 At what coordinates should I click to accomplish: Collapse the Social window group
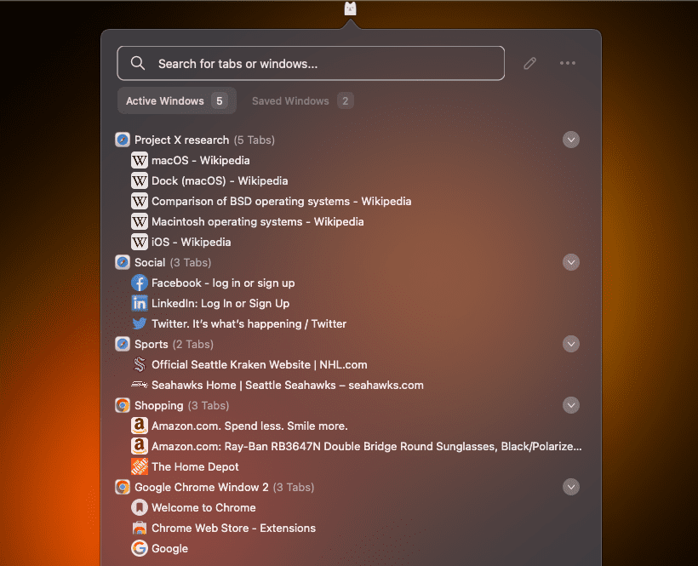570,262
